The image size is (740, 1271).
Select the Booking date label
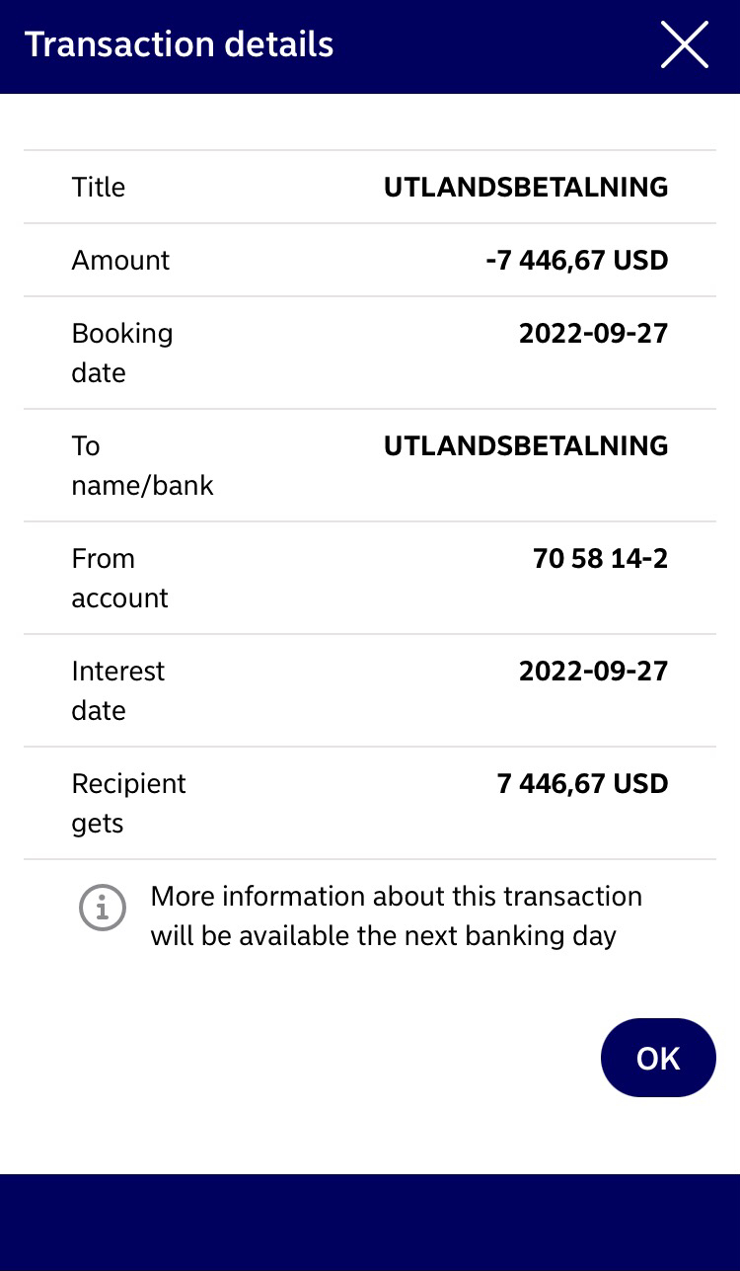pyautogui.click(x=121, y=353)
